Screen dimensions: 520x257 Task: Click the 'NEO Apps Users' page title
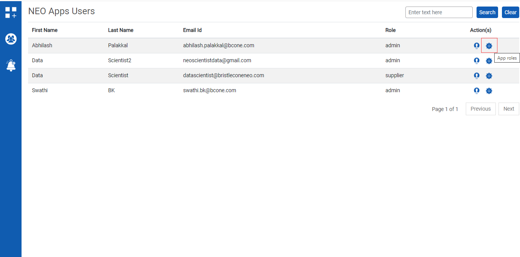[62, 11]
